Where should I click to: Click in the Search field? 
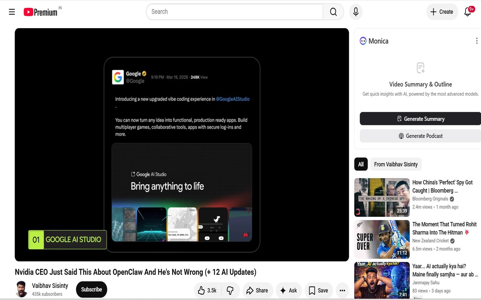coord(234,12)
